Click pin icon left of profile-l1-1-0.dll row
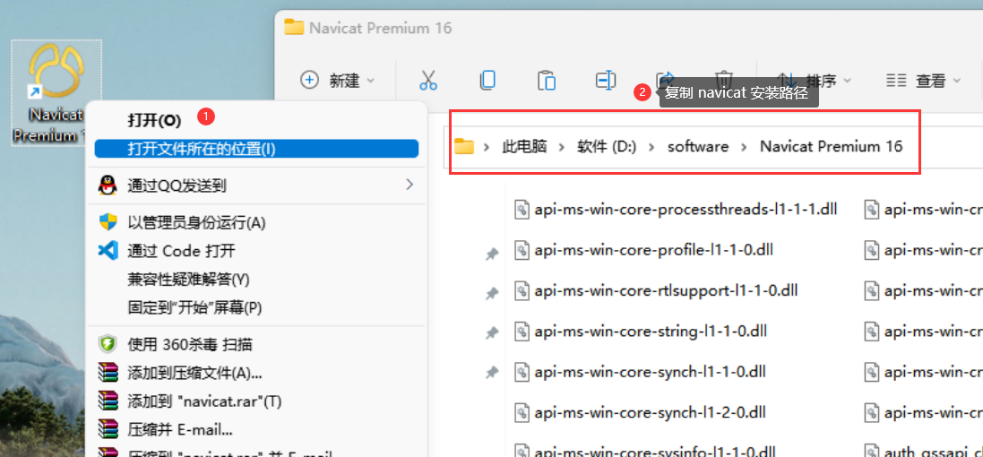The width and height of the screenshot is (983, 457). click(492, 254)
